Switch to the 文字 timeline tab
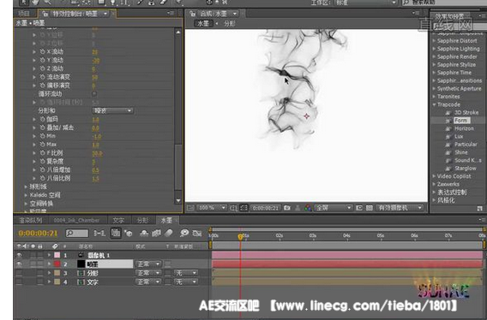487x320 pixels. click(118, 220)
